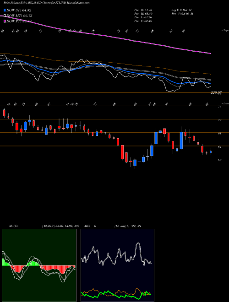Select the MACD "(12,26,9)" parameters text
Viewport: 229px width, 302px height.
pyautogui.click(x=48, y=226)
